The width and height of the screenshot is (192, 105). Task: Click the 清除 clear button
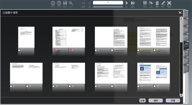pyautogui.click(x=156, y=101)
